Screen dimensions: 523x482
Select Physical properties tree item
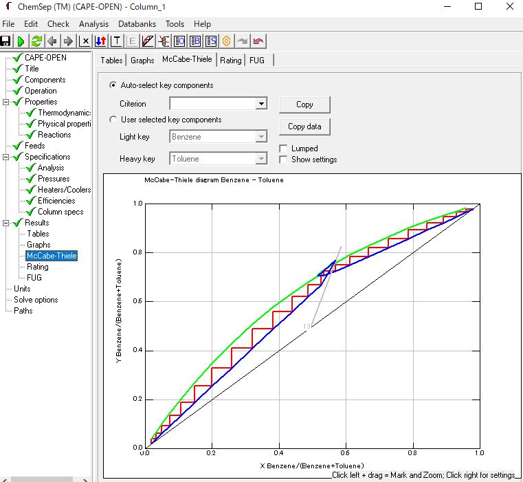[x=64, y=124]
